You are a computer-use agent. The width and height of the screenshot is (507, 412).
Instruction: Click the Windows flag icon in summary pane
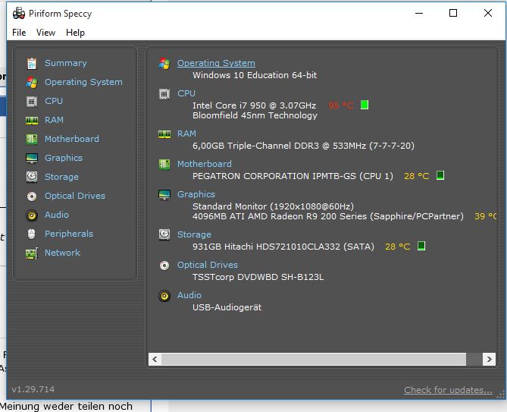164,64
